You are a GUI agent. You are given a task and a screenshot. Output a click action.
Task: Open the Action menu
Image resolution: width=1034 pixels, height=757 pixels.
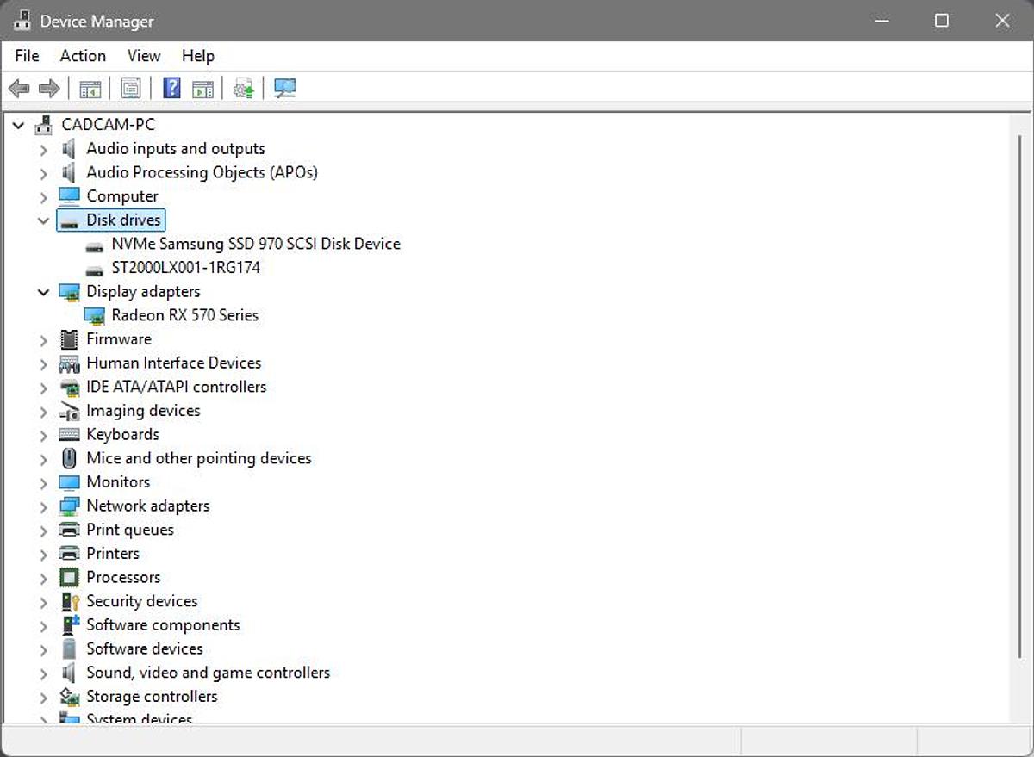click(83, 56)
